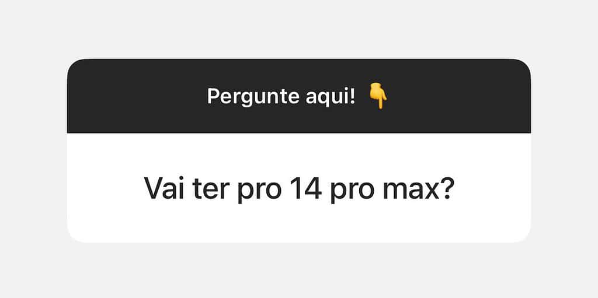
Task: Click the gray background above the question card
Action: (298, 29)
